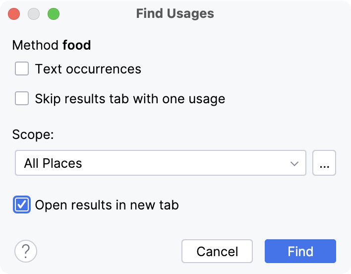The width and height of the screenshot is (351, 274).
Task: Enable the Text occurrences checkbox
Action: [x=22, y=68]
